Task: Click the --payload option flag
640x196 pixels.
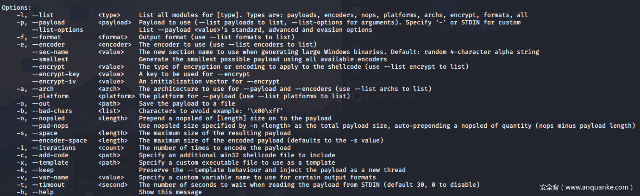Action: click(48, 22)
